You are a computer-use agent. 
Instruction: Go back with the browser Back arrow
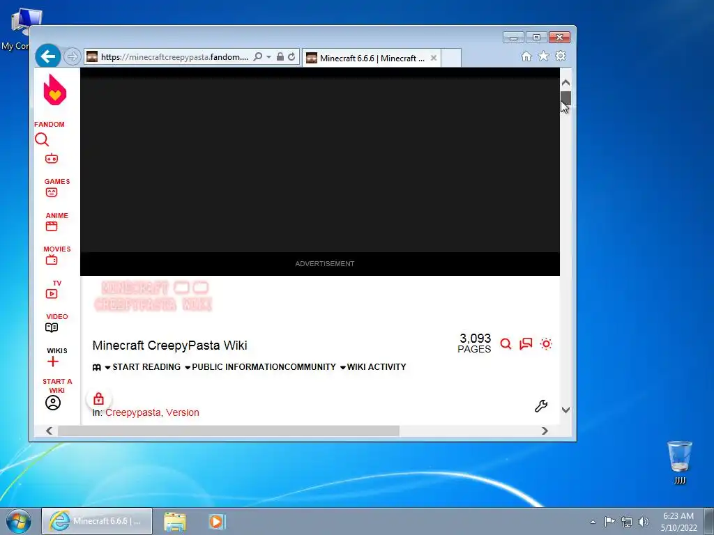[48, 56]
